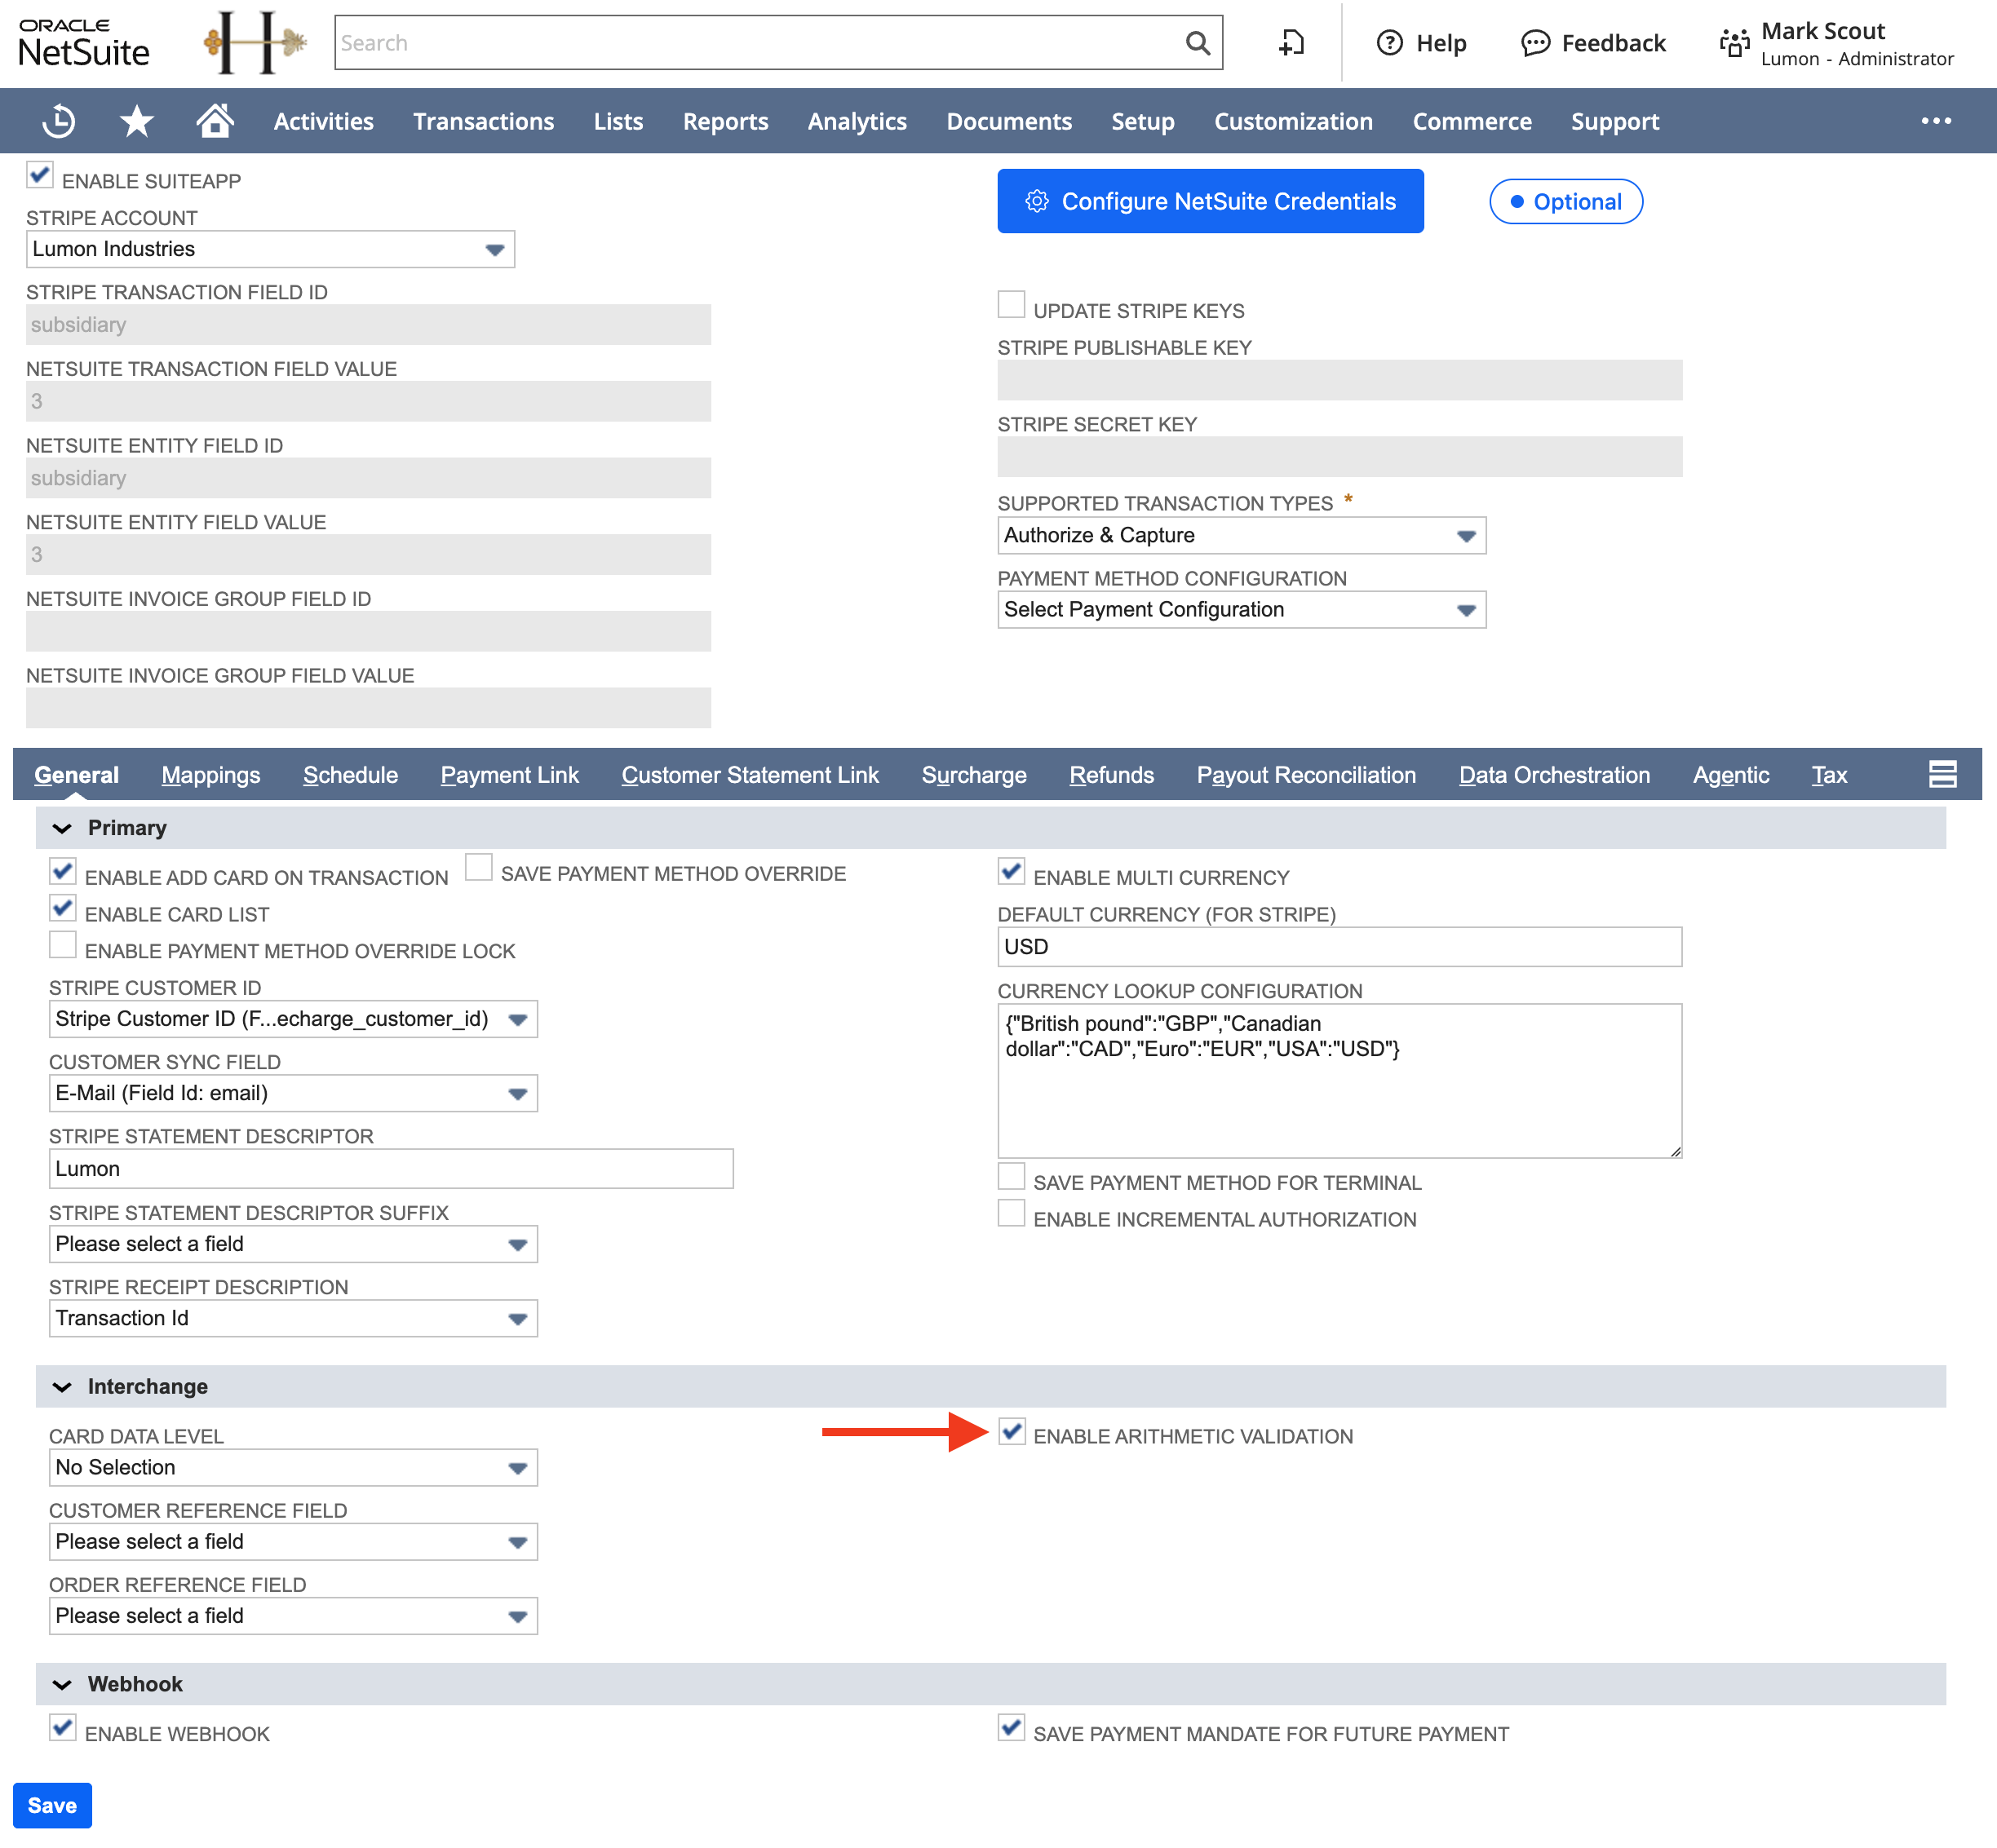Click the Oracle NetSuite logo

tap(84, 43)
